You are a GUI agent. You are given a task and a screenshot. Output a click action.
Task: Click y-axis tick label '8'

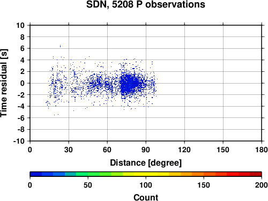point(23,37)
